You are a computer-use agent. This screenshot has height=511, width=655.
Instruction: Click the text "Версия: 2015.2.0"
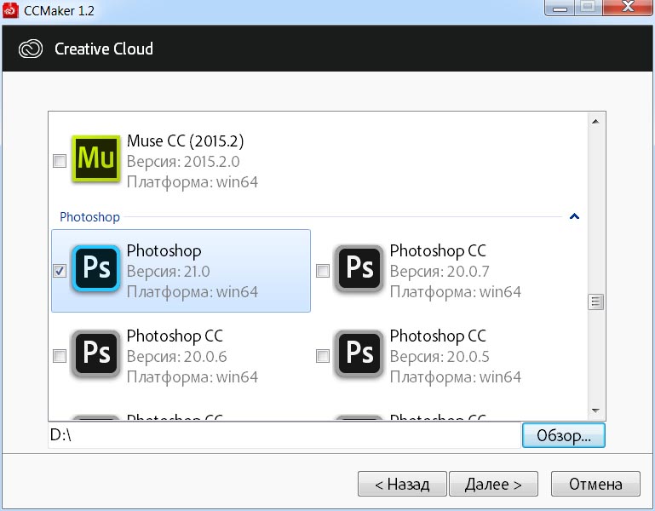pos(183,161)
